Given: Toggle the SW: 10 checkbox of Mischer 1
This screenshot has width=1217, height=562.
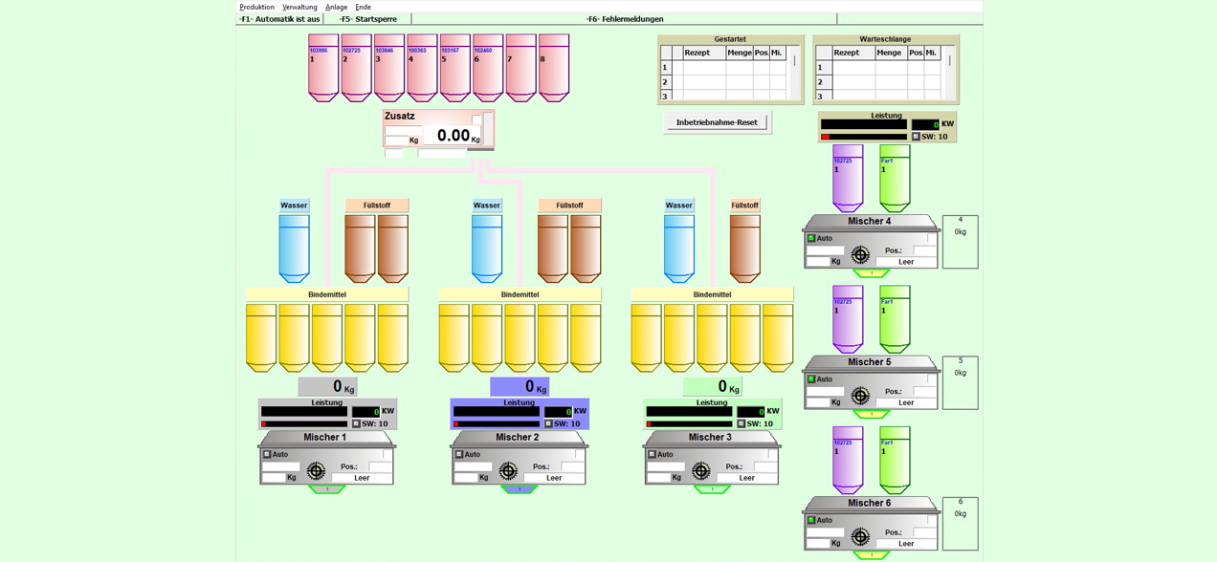Looking at the screenshot, I should tap(356, 423).
